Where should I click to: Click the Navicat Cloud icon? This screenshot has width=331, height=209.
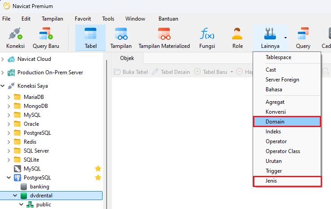click(11, 59)
